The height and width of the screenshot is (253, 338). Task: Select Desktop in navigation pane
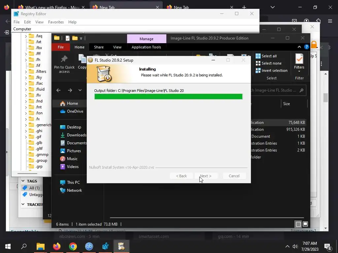(71, 127)
